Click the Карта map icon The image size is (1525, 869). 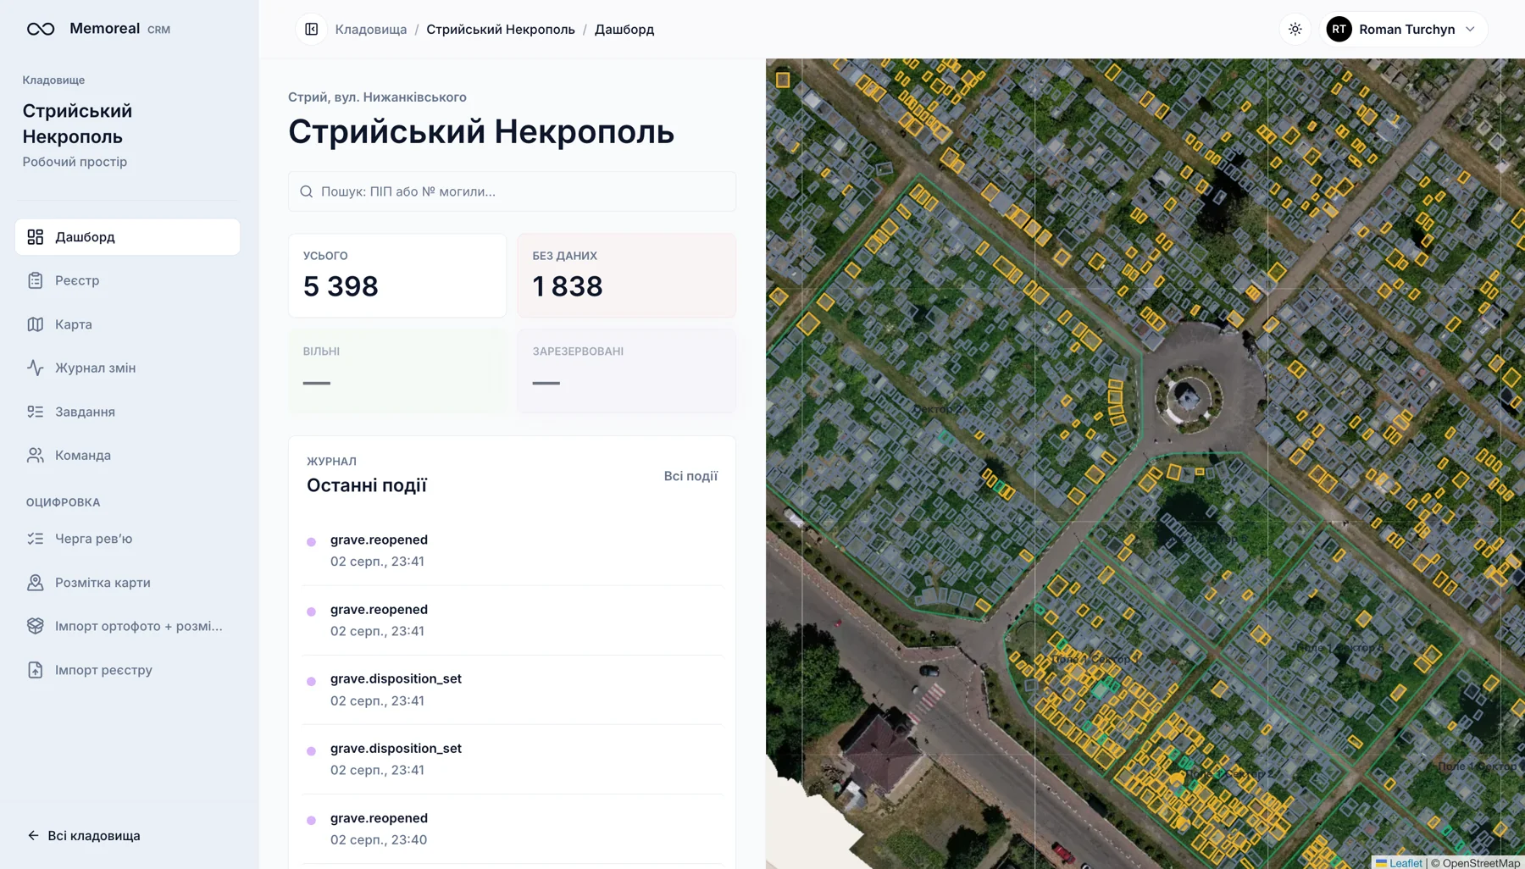(x=35, y=324)
